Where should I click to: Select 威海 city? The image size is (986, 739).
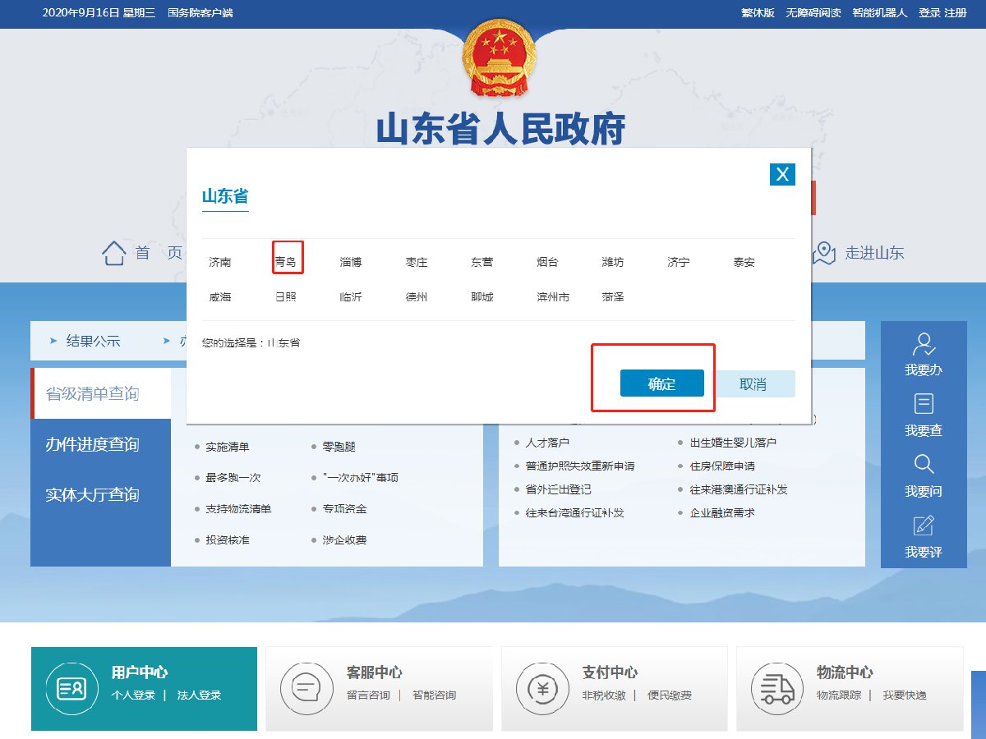tap(220, 296)
